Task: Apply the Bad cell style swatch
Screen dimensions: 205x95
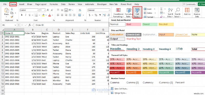Action: click(134, 24)
